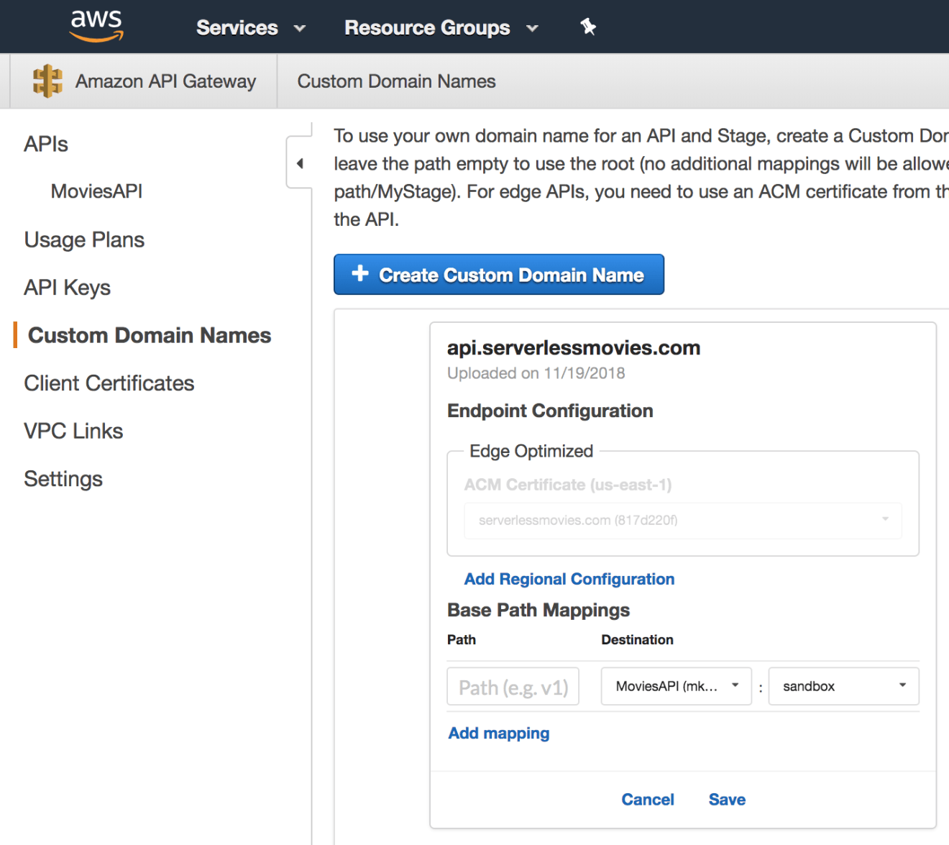Collapse the sidebar with arrow toggle
Viewport: 949px width, 845px height.
tap(300, 163)
